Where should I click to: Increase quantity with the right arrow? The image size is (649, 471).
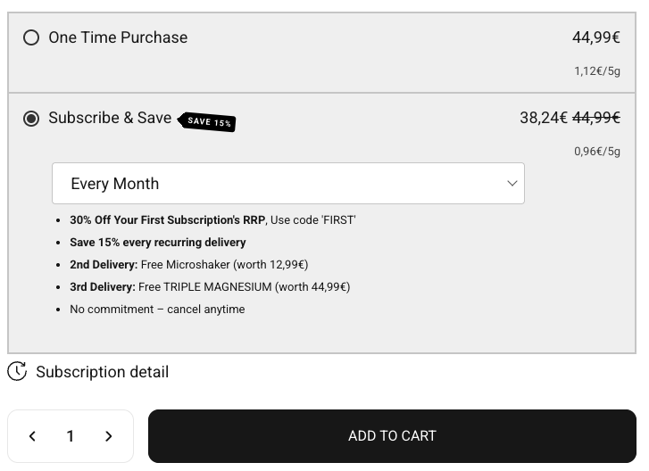click(109, 436)
